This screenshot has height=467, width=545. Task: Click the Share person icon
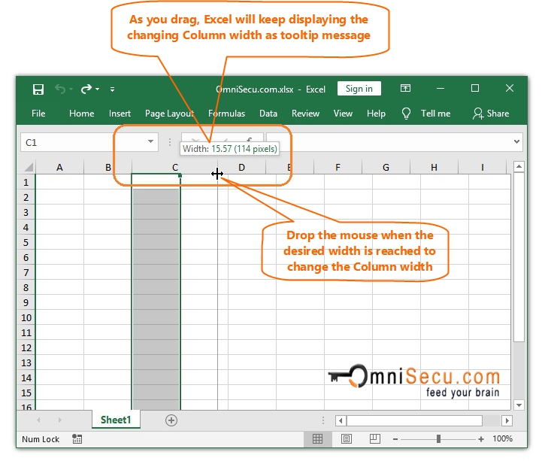tap(478, 114)
